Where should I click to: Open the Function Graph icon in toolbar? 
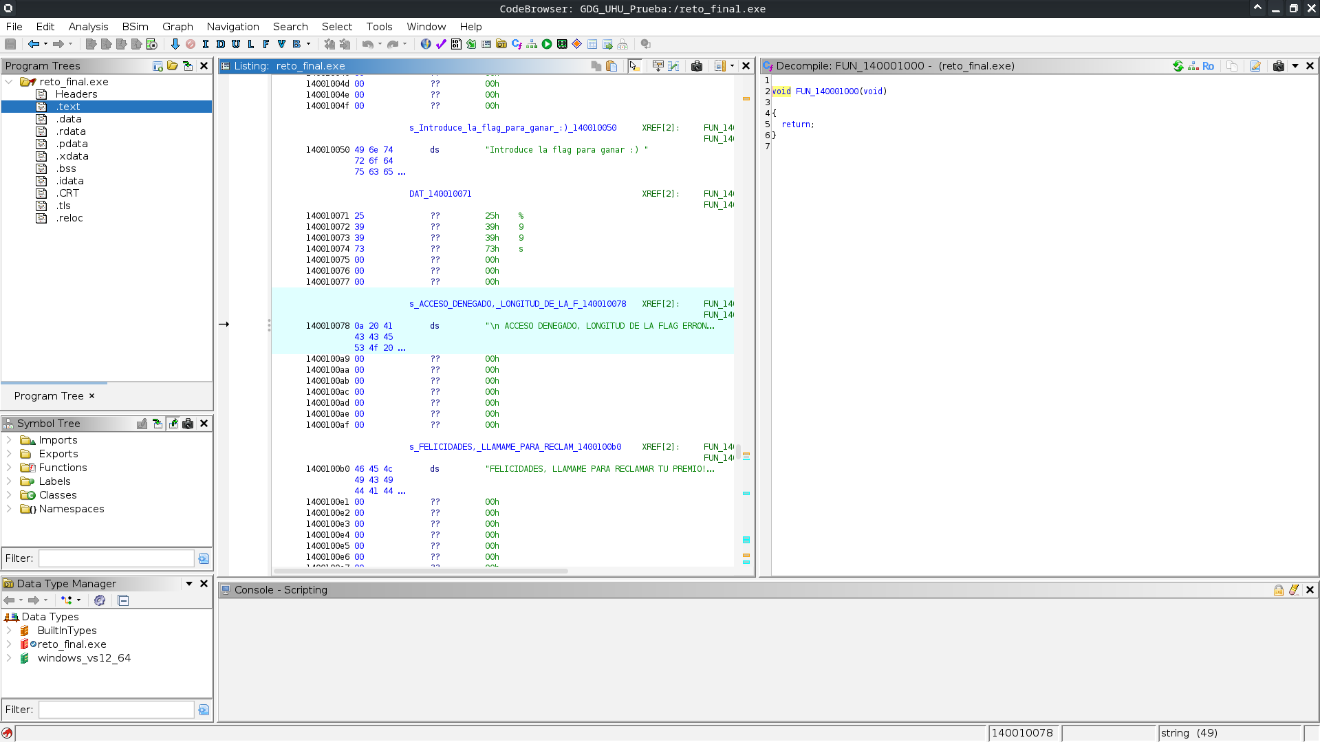pyautogui.click(x=532, y=44)
